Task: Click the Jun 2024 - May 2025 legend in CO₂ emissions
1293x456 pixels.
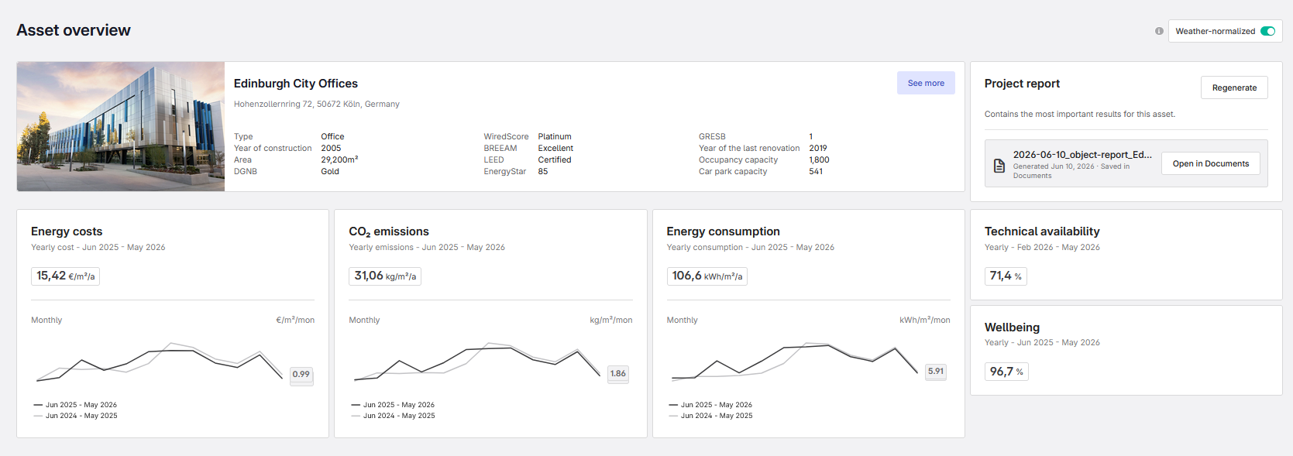Action: click(393, 416)
